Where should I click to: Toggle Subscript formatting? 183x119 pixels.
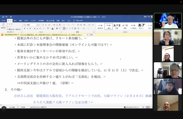click(x=38, y=28)
